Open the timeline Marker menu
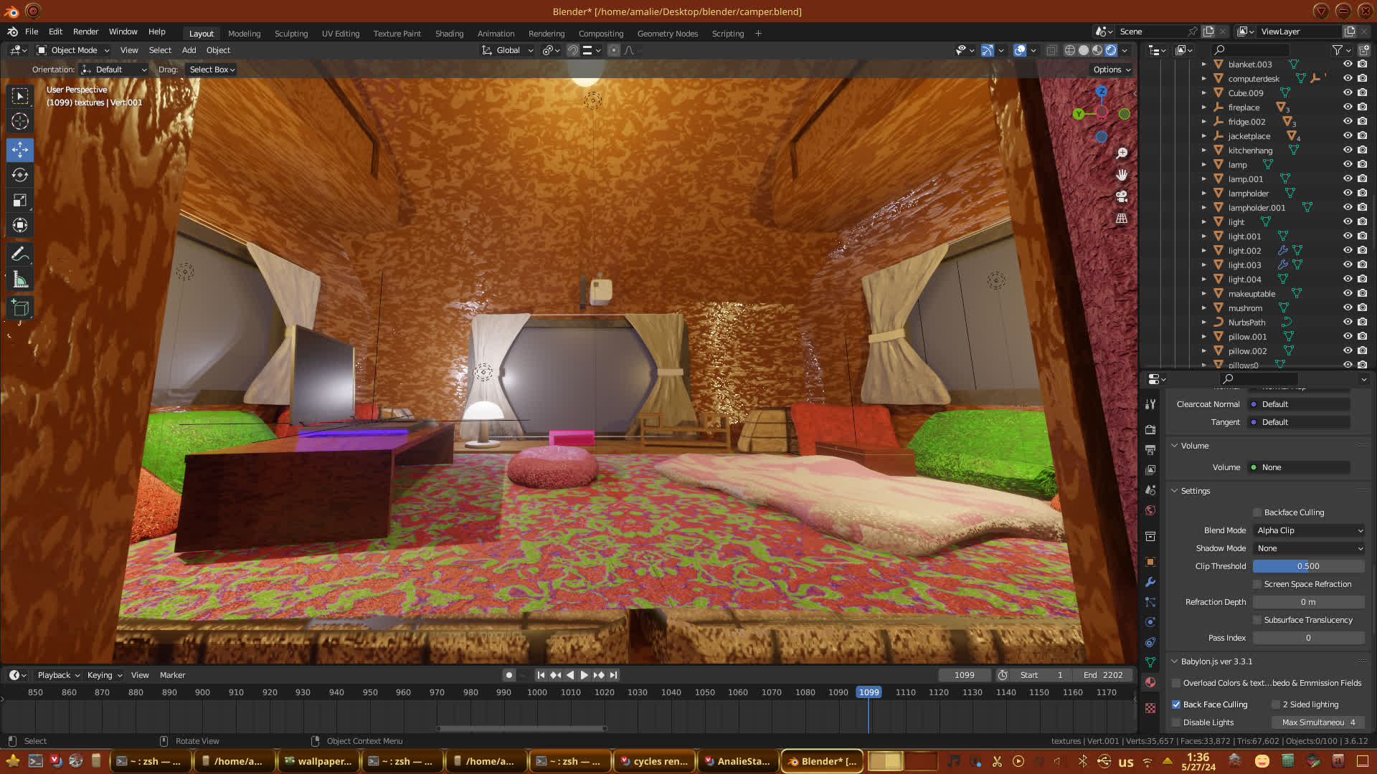Image resolution: width=1377 pixels, height=774 pixels. pyautogui.click(x=172, y=675)
